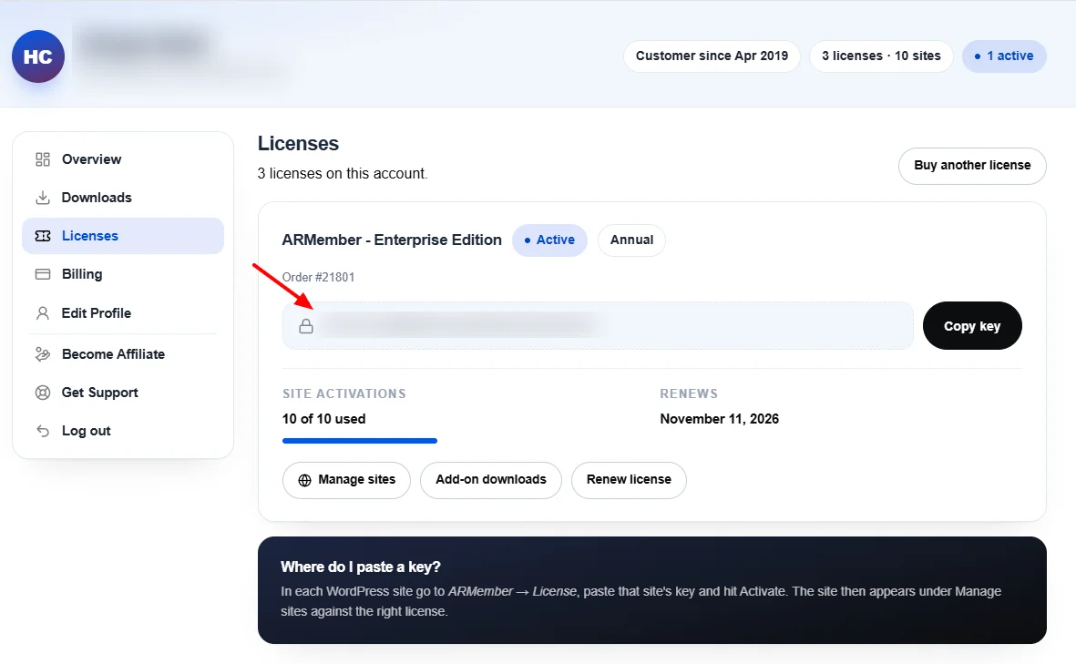Screen dimensions: 1076x664
Task: Click Add-on downloads button
Action: pos(491,480)
